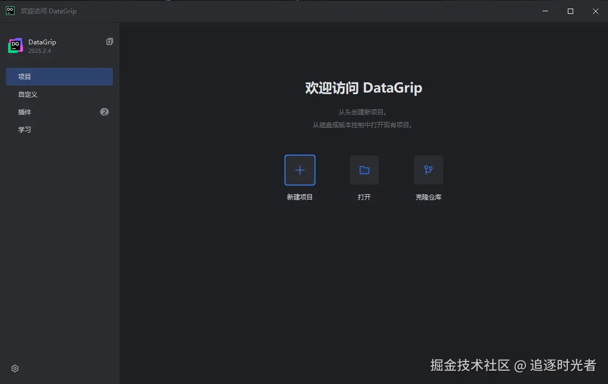Click the text 从头创建新项目。
Screen dimensions: 608x384
(x=363, y=112)
